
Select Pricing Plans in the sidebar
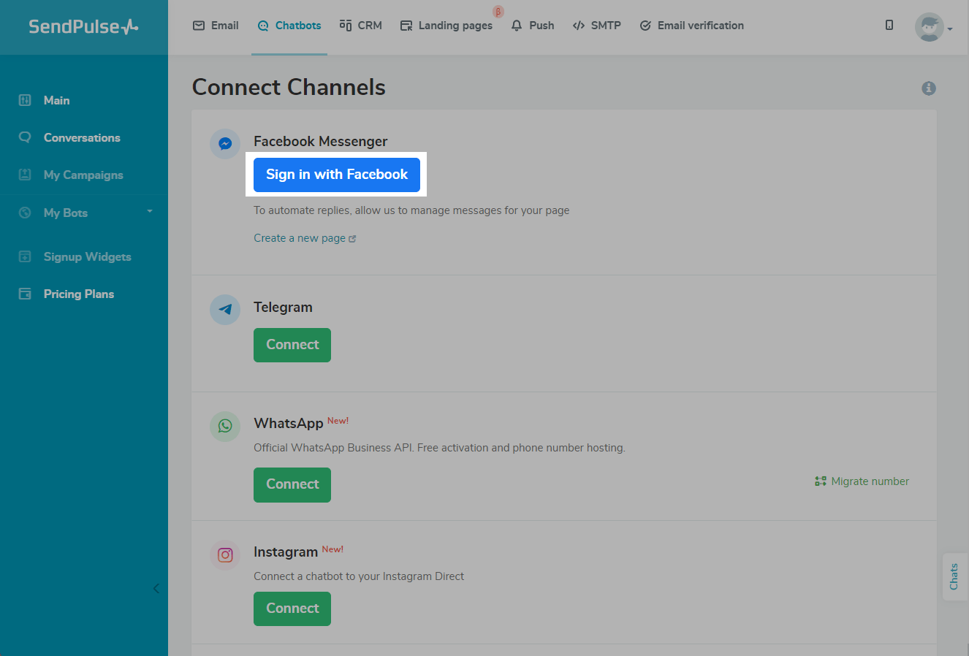click(78, 294)
